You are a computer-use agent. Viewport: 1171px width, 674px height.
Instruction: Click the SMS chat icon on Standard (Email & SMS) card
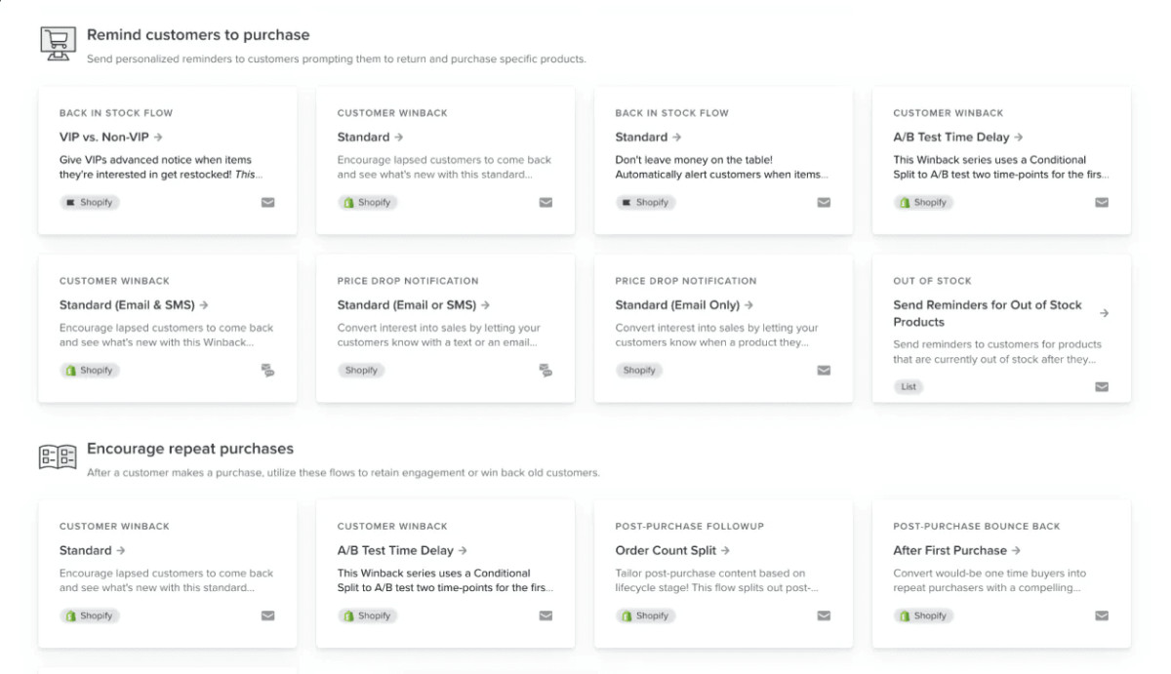pos(267,371)
